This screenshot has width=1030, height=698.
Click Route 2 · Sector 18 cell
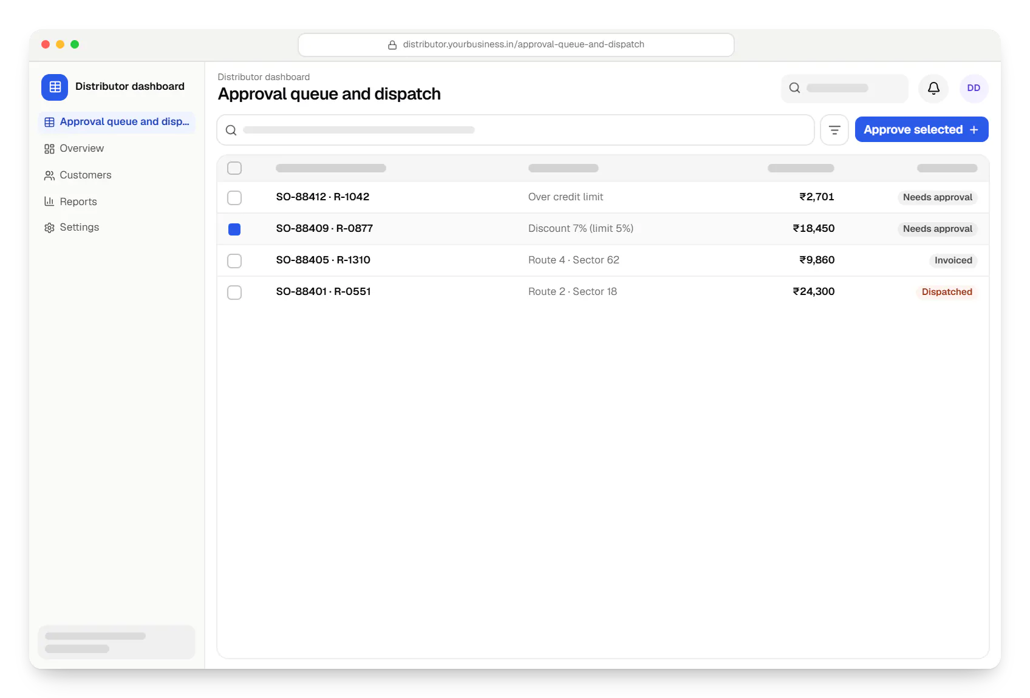pyautogui.click(x=572, y=292)
